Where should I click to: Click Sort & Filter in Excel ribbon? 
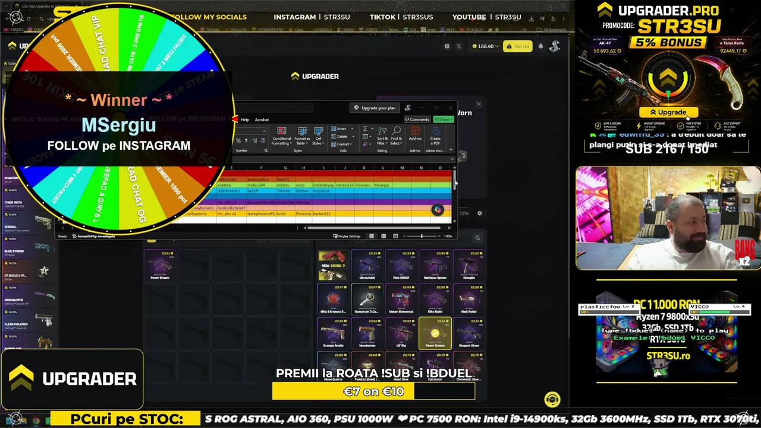click(x=382, y=136)
